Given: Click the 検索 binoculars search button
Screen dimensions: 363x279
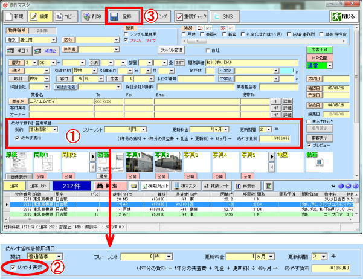Looking at the screenshot, I should coord(111,185).
